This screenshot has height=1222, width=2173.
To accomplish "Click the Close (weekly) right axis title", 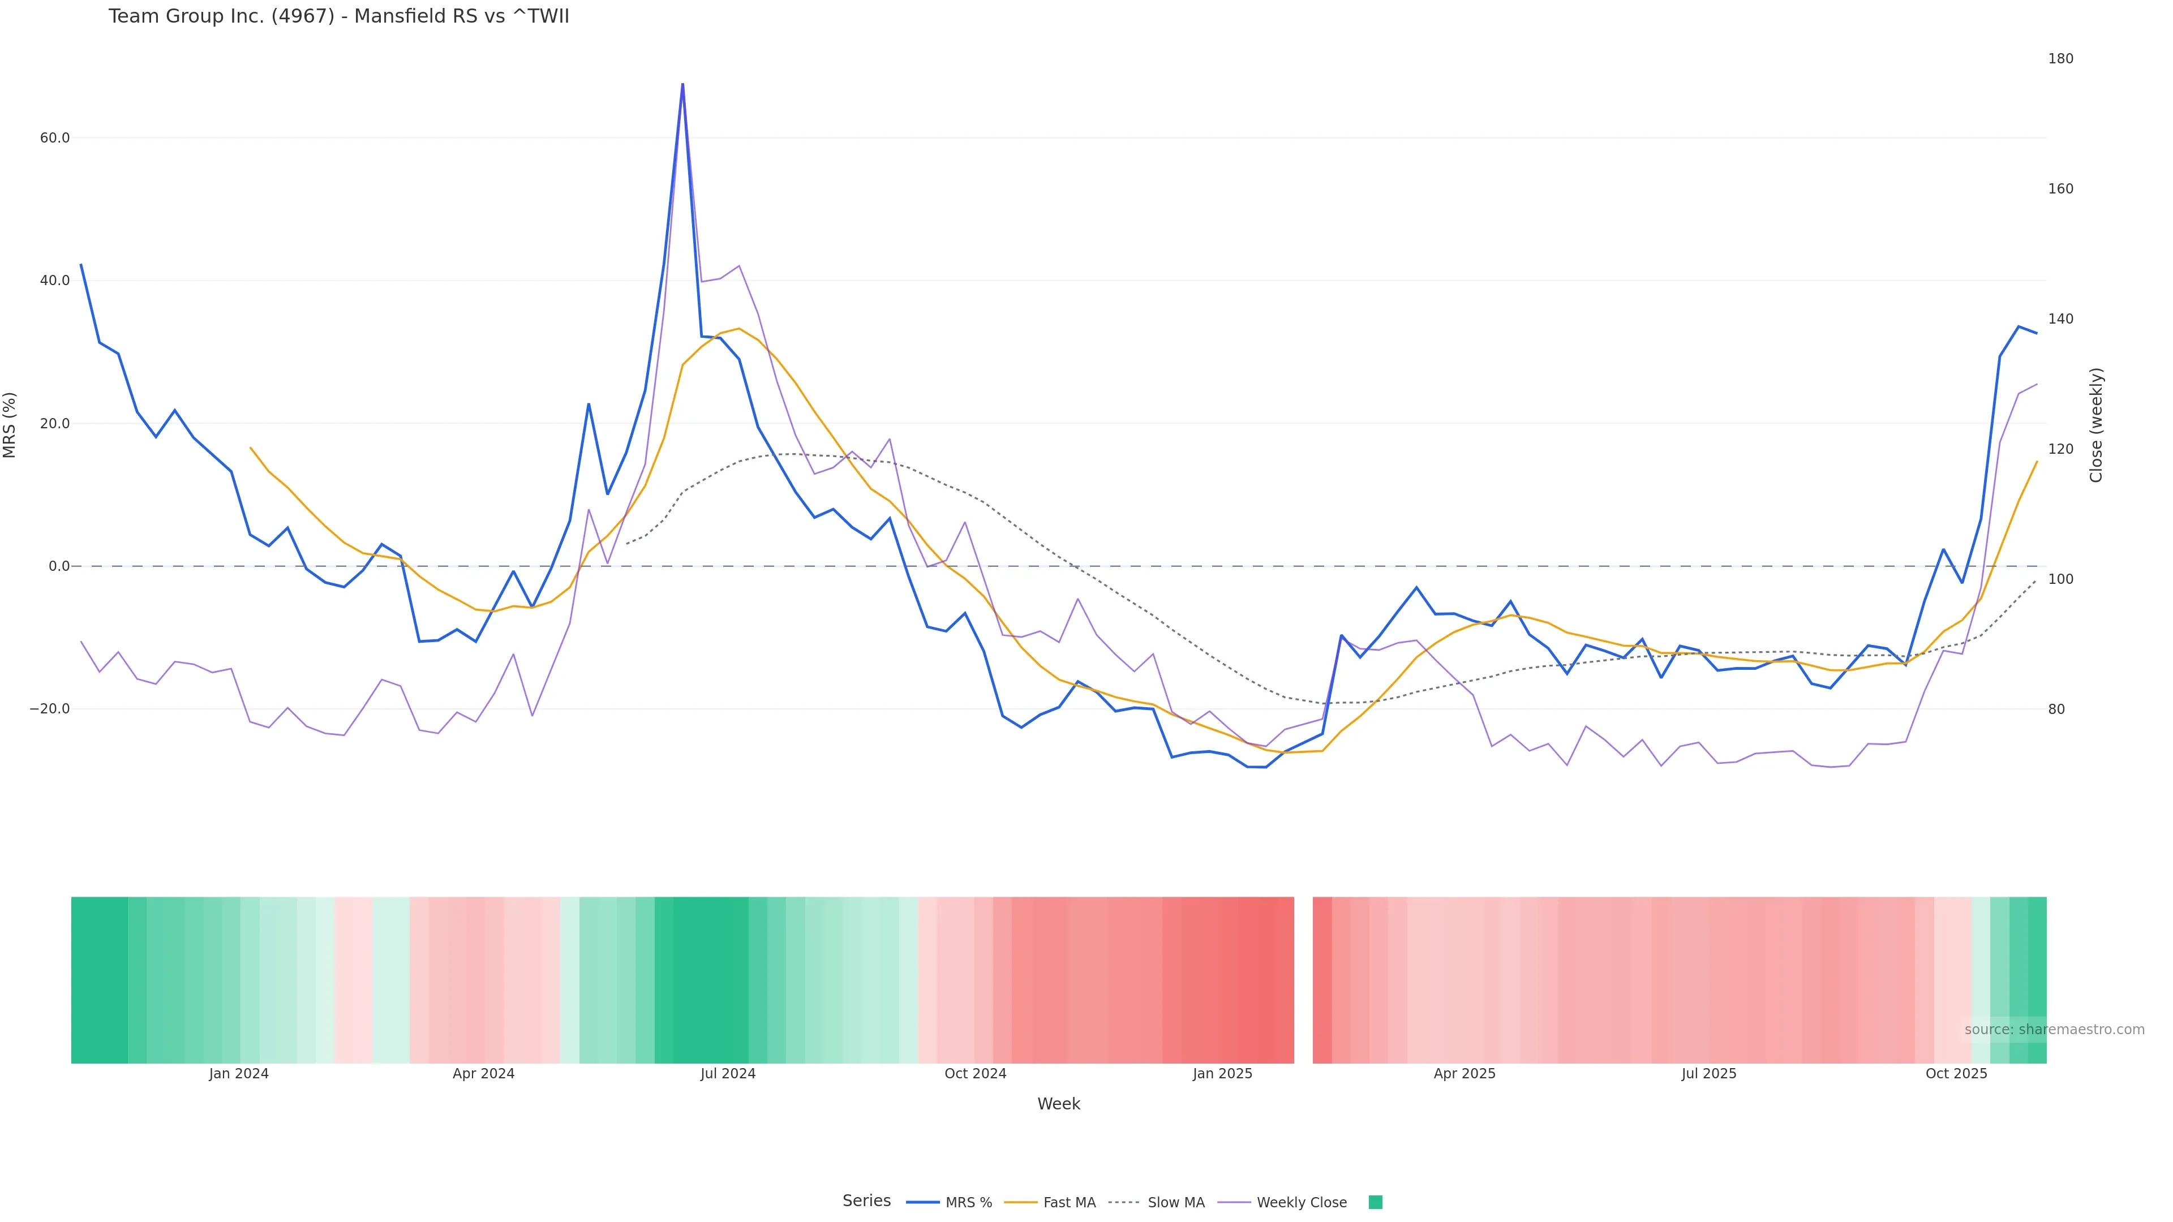I will [x=2096, y=424].
